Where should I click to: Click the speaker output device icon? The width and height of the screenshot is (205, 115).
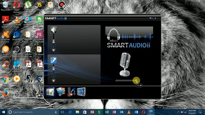[x=53, y=30]
